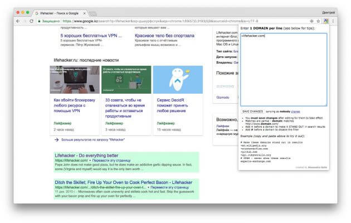This screenshot has height=223, width=351.
Task: Open the search filter extension icon in toolbar
Action: pos(326,21)
